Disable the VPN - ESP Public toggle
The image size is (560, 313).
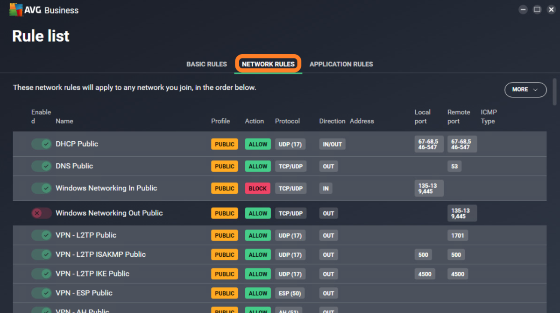[41, 293]
